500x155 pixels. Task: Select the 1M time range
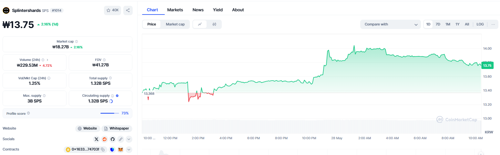(x=448, y=24)
